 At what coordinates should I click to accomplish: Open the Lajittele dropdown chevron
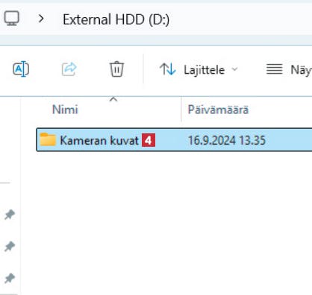(x=234, y=69)
